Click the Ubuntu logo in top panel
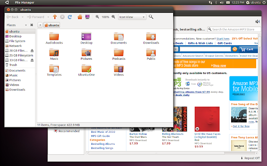The width and height of the screenshot is (267, 166). 7,2
